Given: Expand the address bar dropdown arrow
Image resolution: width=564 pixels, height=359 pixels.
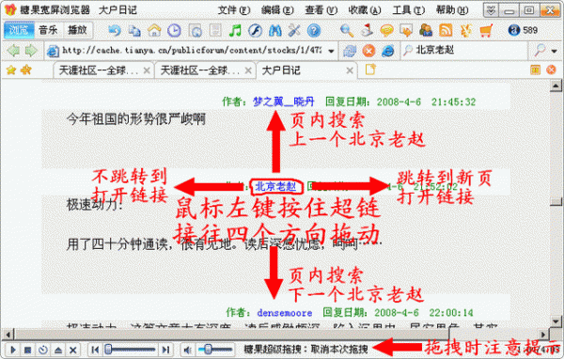Looking at the screenshot, I should point(331,51).
